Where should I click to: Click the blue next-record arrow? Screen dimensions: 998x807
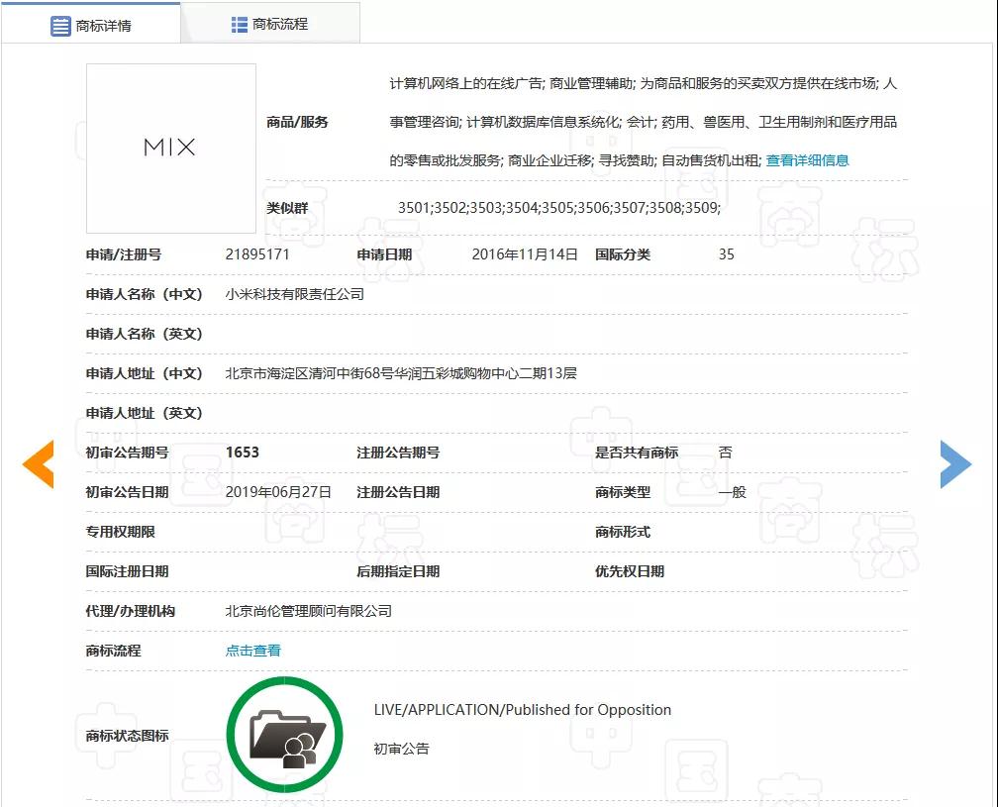coord(955,464)
